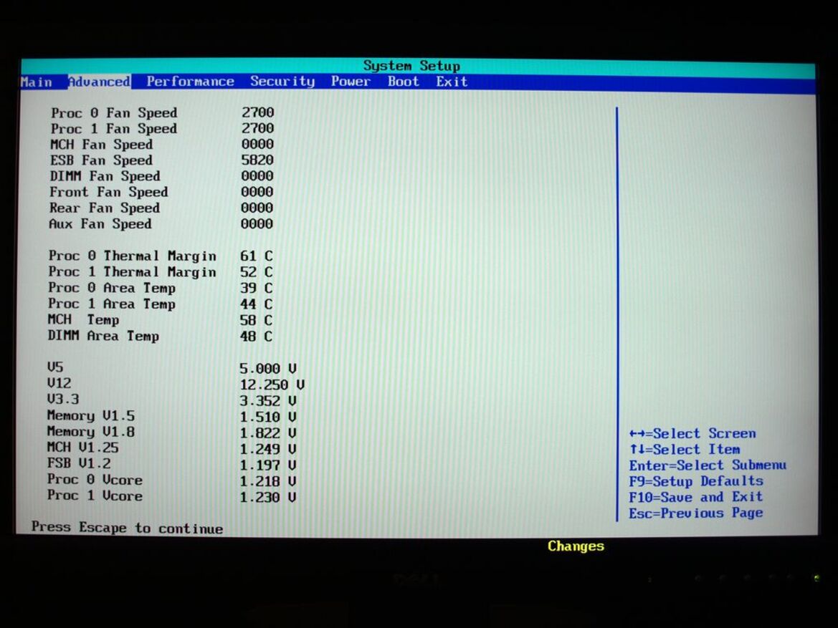Image resolution: width=838 pixels, height=628 pixels.
Task: Select the V5 voltage label
Action: point(55,367)
